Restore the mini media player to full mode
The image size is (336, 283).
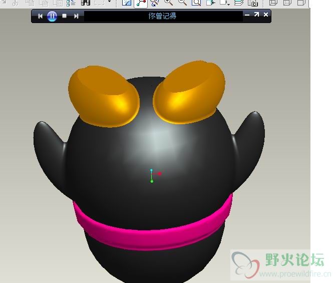(256, 15)
